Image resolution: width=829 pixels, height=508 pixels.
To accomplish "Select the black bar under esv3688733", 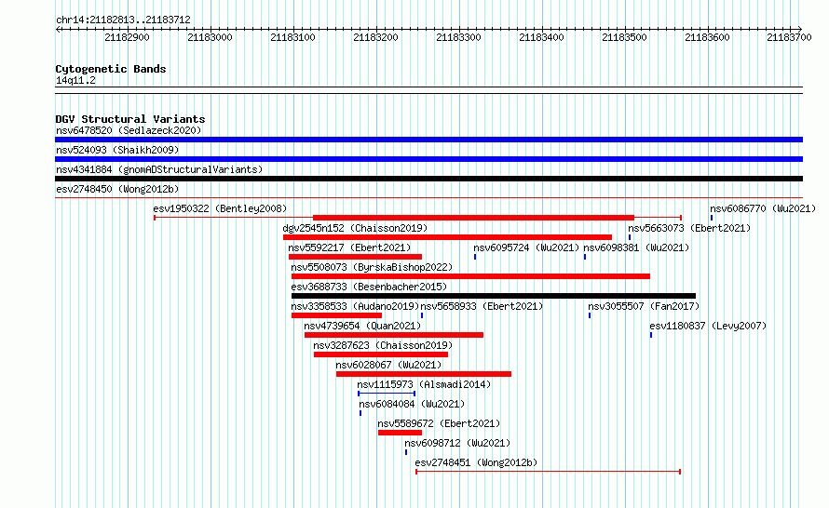I will pyautogui.click(x=494, y=296).
